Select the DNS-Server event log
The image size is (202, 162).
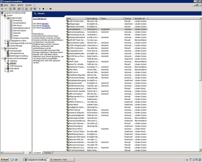(17, 25)
